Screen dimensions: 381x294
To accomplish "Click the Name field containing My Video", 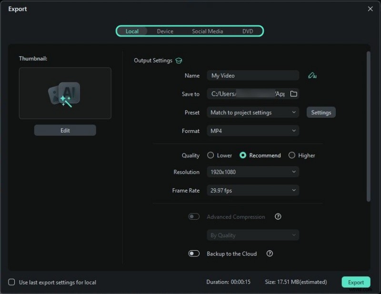I will click(x=253, y=76).
